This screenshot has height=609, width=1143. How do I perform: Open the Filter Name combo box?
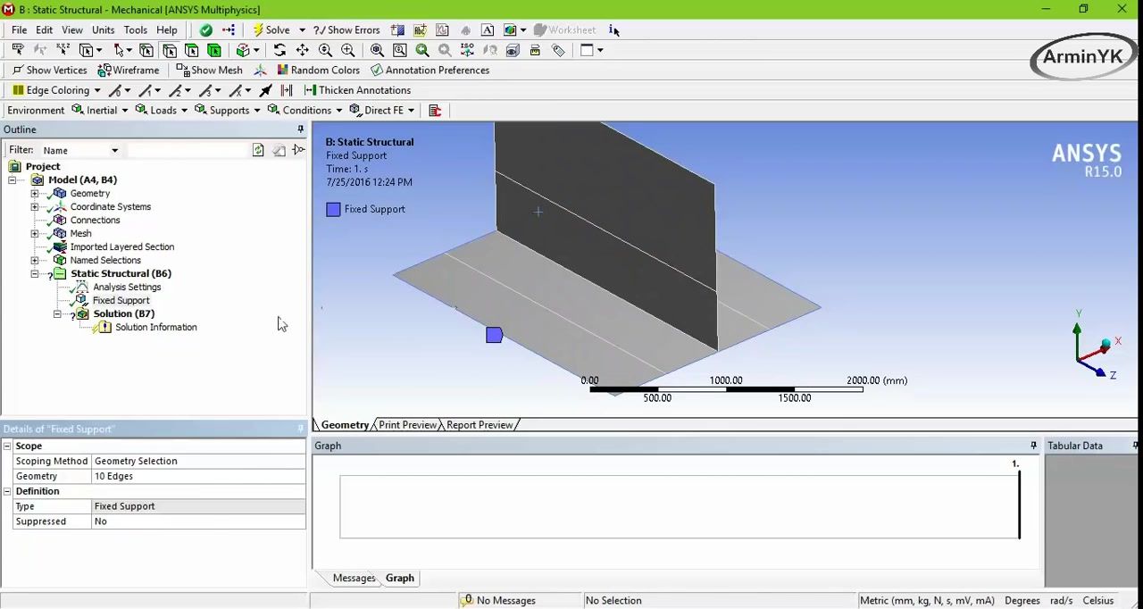(x=80, y=150)
